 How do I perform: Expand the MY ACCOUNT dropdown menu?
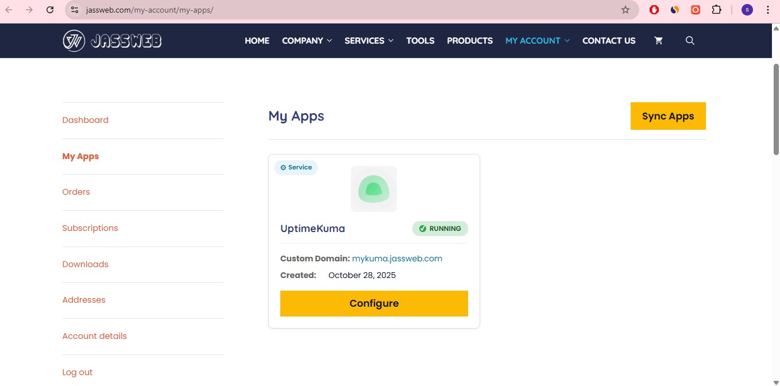538,41
